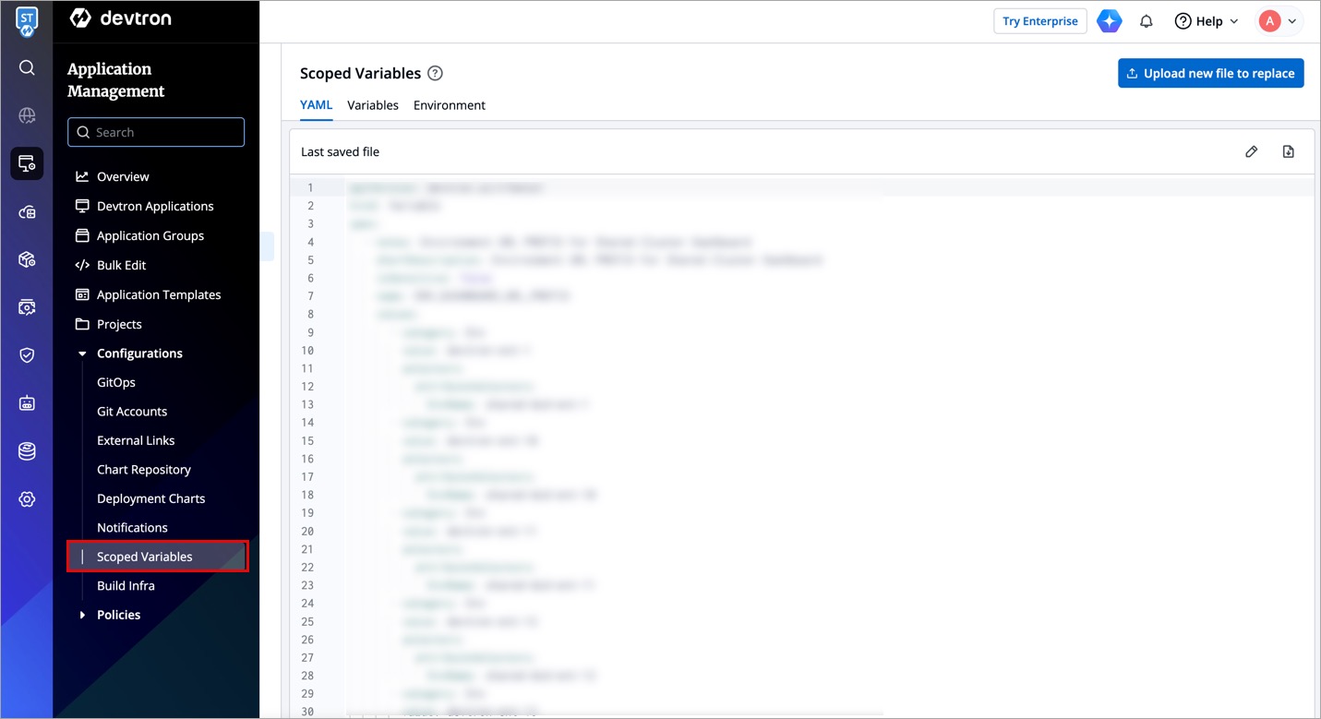Click Upload new file to replace

[1210, 73]
